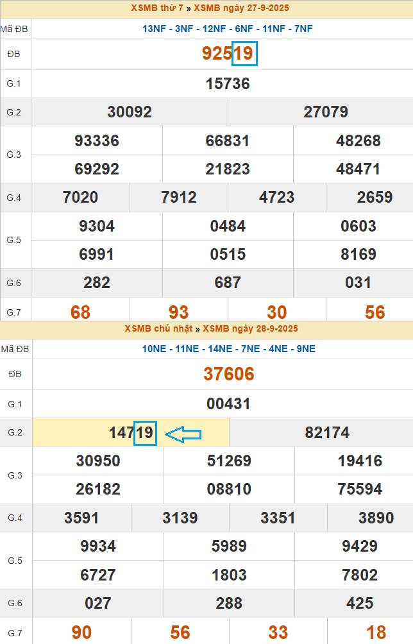This screenshot has width=413, height=644.
Task: Click G.4 number 7020
Action: pyautogui.click(x=81, y=198)
